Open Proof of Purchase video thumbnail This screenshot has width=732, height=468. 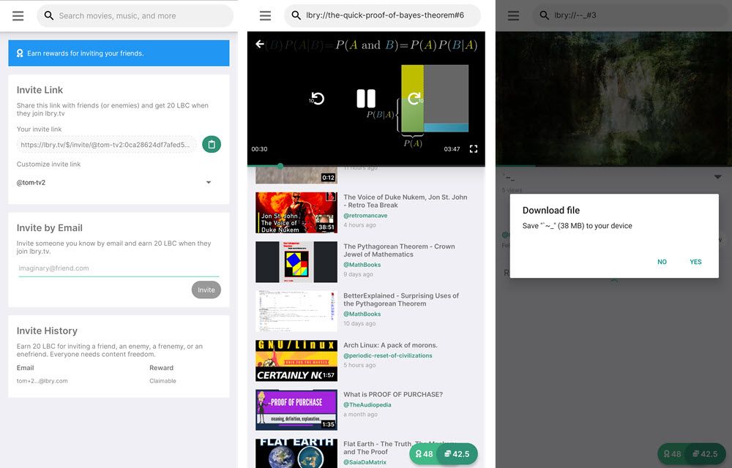(x=296, y=409)
